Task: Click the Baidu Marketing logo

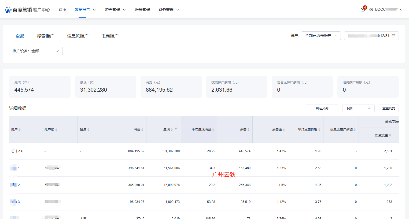Action: pos(27,10)
